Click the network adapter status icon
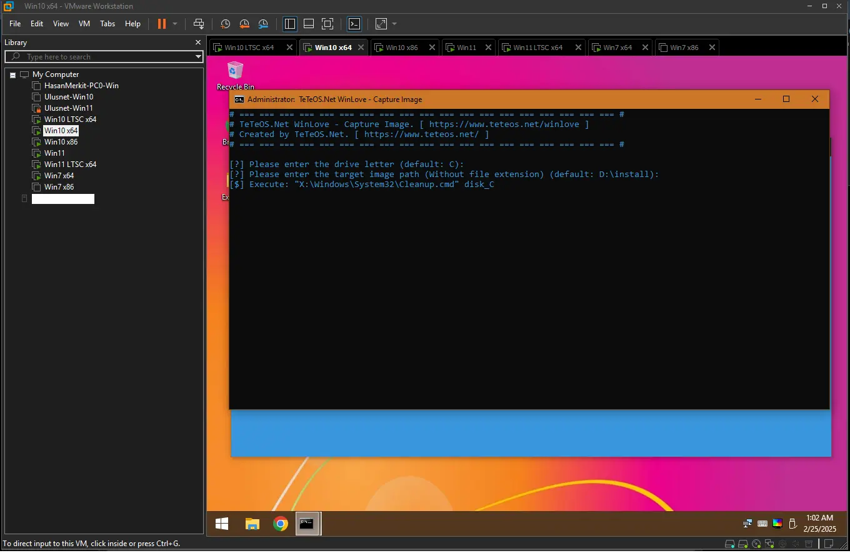 (x=769, y=544)
